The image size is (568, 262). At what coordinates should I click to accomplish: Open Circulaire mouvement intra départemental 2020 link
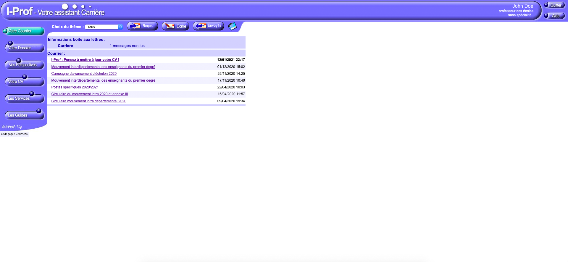(x=89, y=101)
